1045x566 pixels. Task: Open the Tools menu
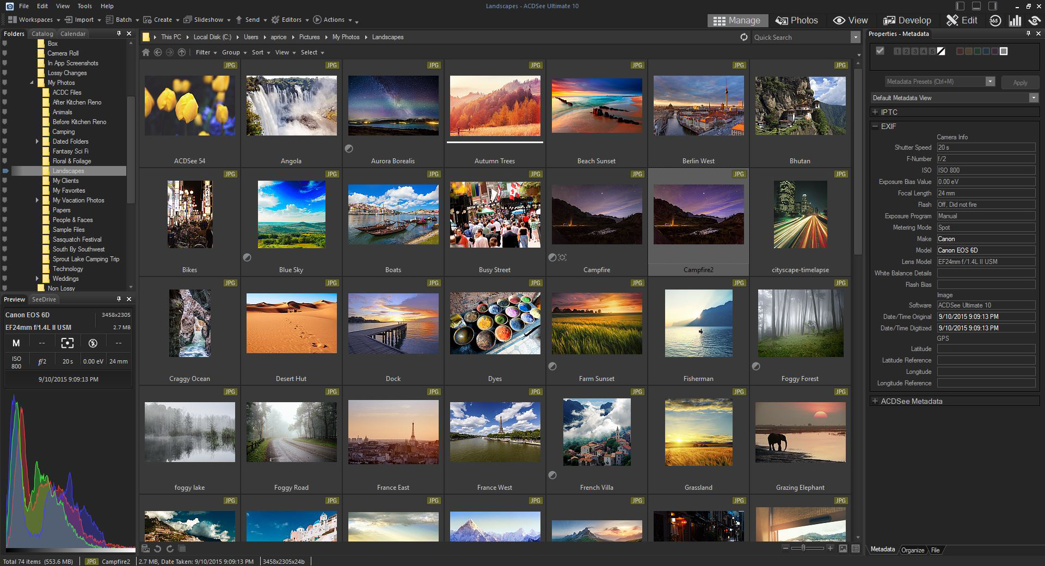click(85, 6)
